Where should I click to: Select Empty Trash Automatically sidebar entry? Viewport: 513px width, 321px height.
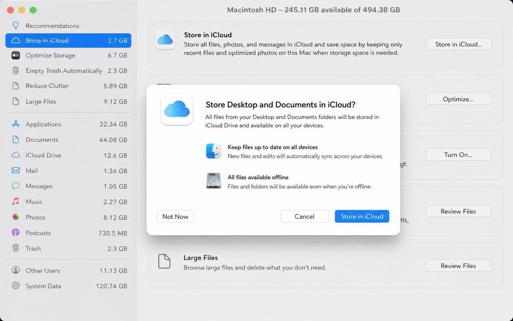[68, 70]
